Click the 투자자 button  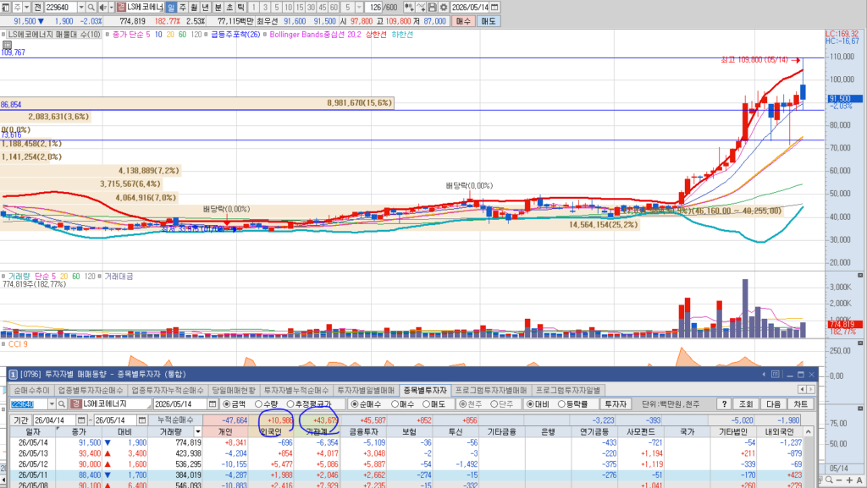[616, 404]
